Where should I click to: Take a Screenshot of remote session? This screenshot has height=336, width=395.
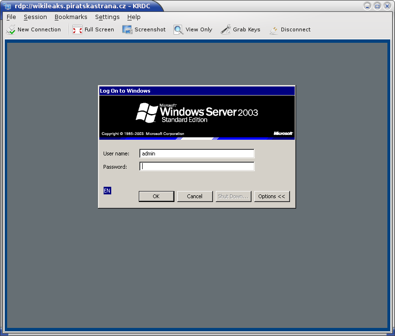click(144, 29)
